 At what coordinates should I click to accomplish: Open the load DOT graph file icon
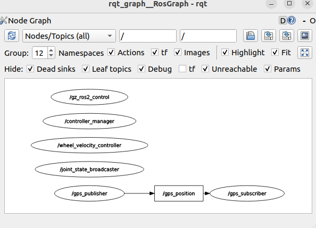pos(251,36)
